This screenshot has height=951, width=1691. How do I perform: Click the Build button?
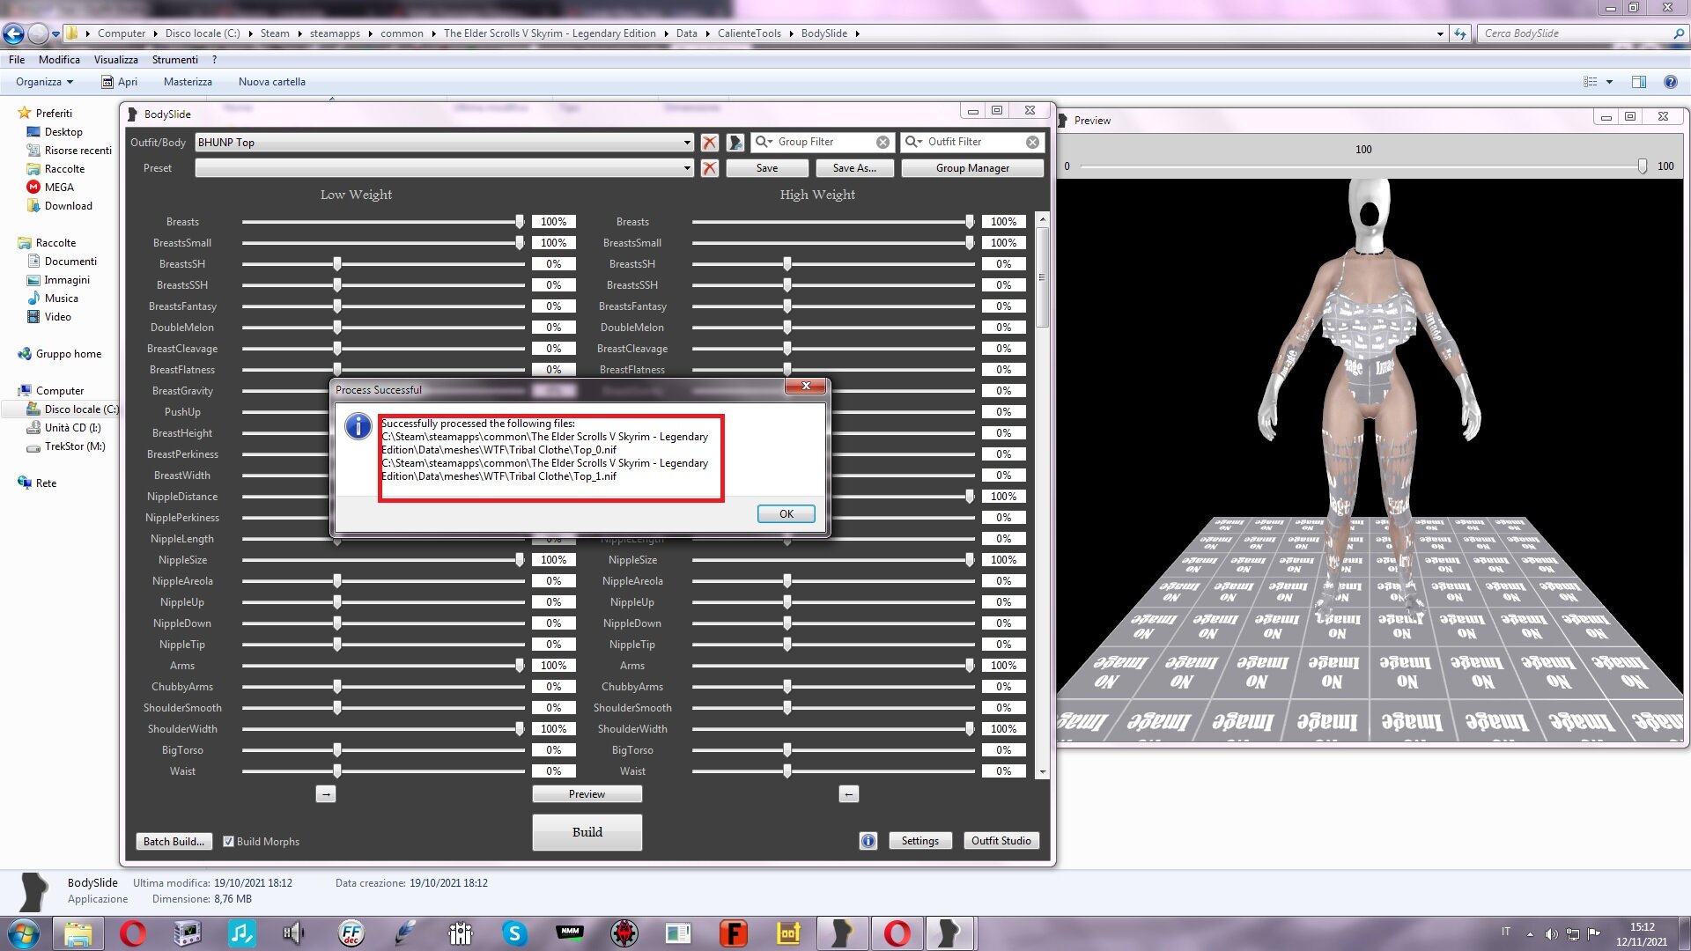(587, 832)
